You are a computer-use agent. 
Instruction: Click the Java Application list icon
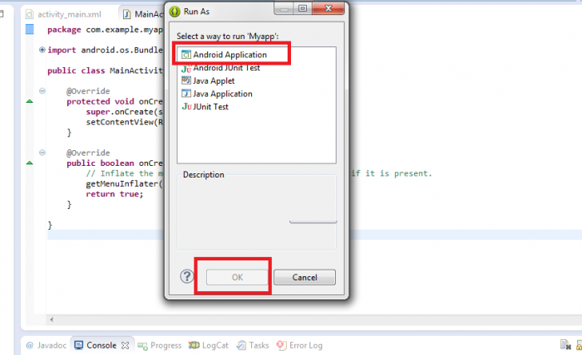click(186, 93)
